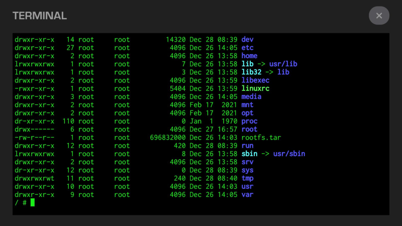This screenshot has width=402, height=226.
Task: Click the 'proc' directory name
Action: [x=249, y=121]
